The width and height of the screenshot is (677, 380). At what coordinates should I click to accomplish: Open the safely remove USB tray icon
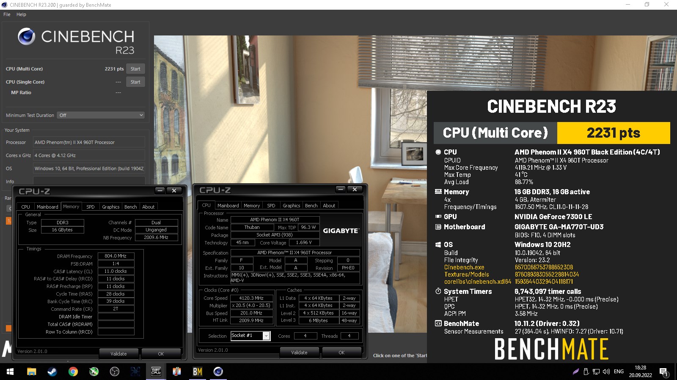point(586,372)
